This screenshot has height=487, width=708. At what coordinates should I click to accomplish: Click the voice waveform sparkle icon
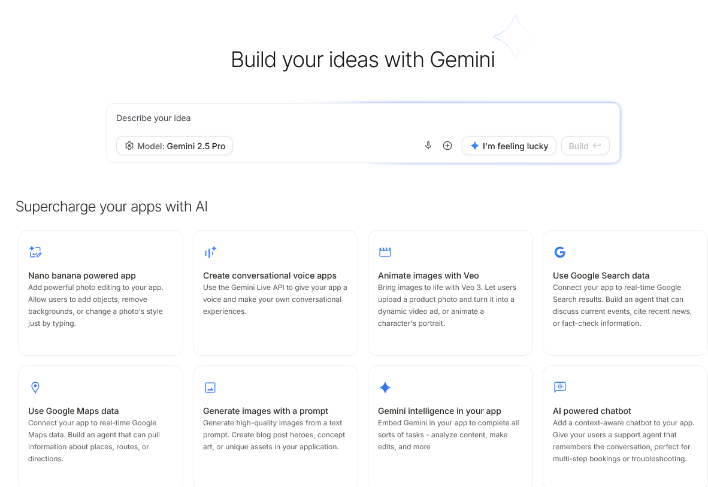[x=210, y=252]
